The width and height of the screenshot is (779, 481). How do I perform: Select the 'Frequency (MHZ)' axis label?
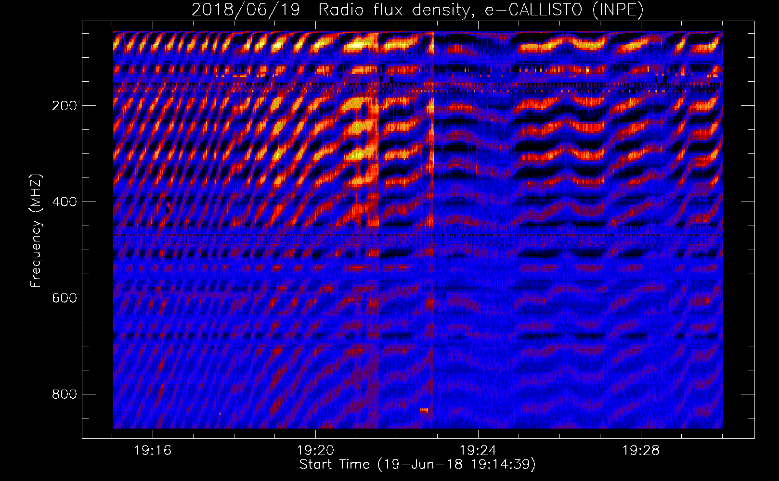pyautogui.click(x=36, y=231)
